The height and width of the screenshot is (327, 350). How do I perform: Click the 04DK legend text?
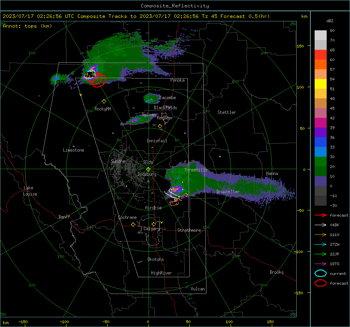[x=334, y=225]
